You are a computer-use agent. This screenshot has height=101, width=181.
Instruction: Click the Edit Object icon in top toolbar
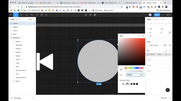86,15
